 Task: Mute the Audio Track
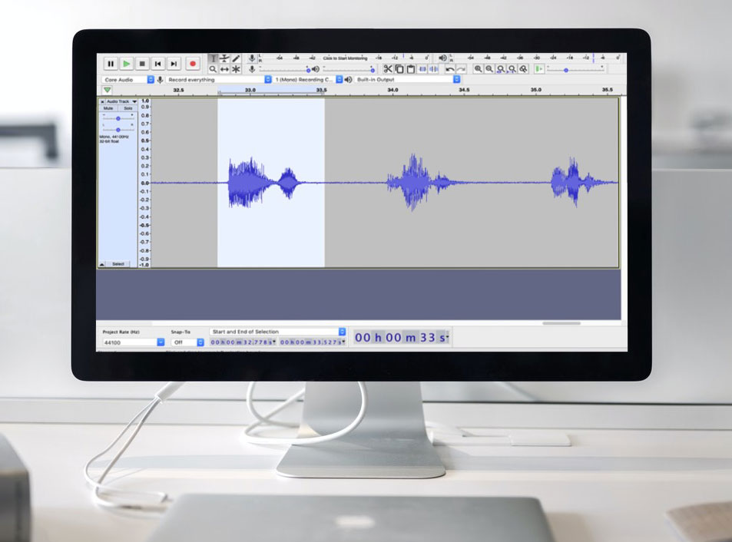108,108
